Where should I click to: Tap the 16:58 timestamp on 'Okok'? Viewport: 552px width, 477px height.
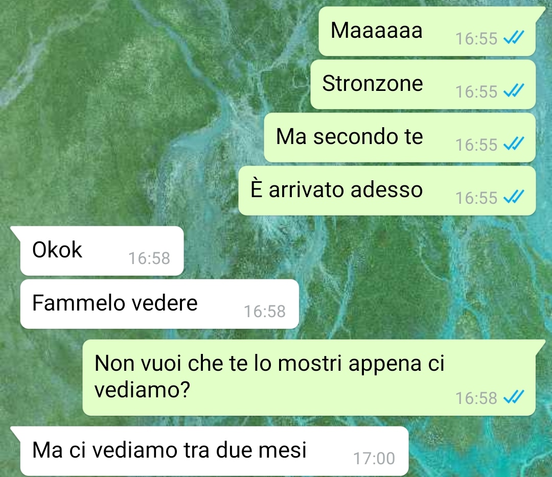coord(149,258)
